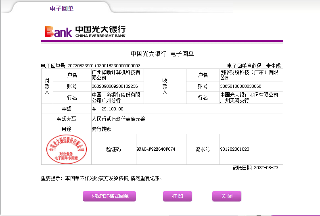320x216 pixels.
Task: Click payer bank 中国工商银行股份有限公司广州分行
Action: (116, 98)
